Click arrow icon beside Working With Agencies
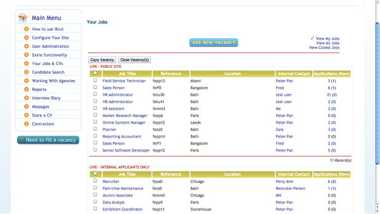 tap(26, 80)
